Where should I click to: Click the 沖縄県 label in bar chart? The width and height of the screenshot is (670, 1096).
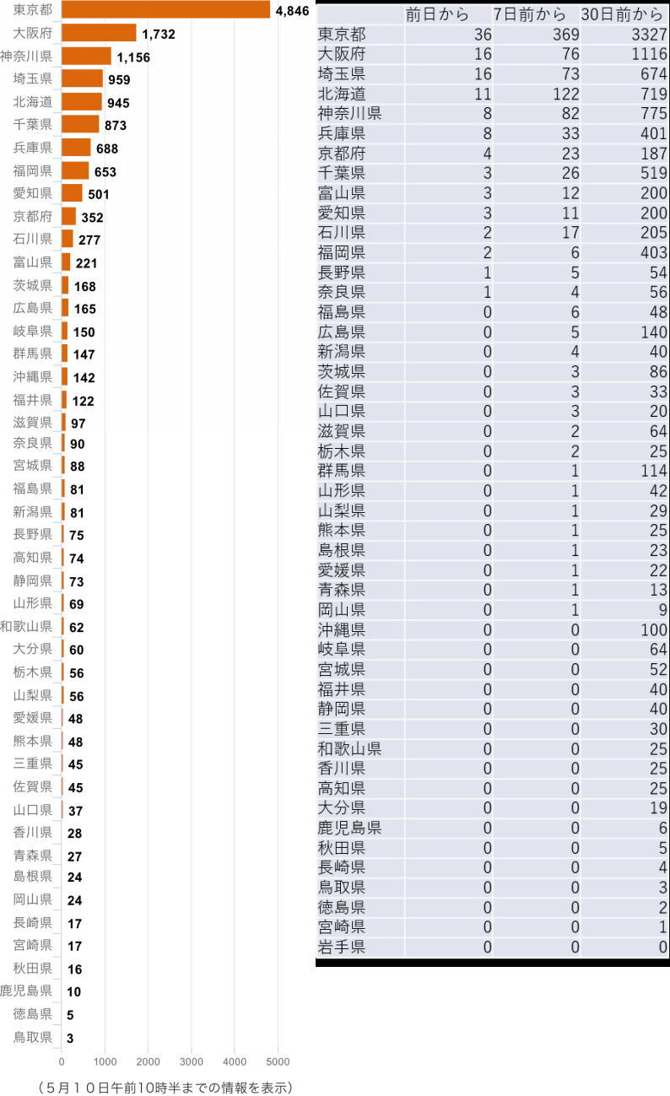33,376
